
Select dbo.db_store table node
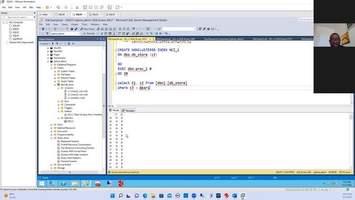[67, 84]
